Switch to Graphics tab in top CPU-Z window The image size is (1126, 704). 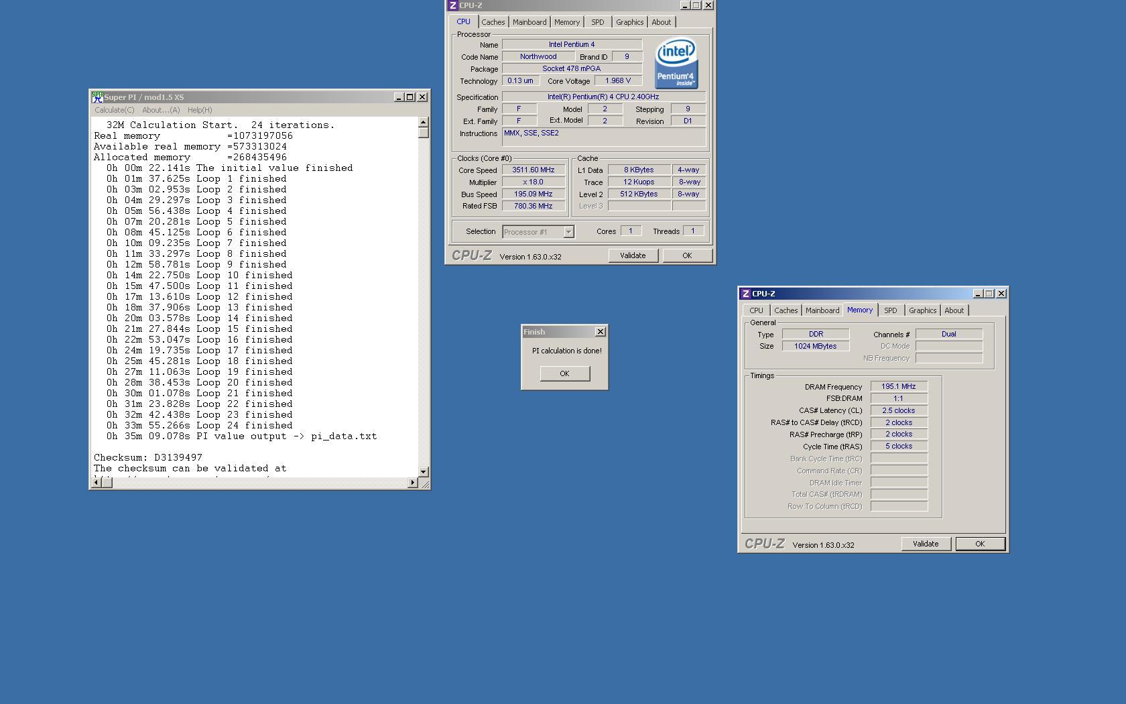coord(630,22)
